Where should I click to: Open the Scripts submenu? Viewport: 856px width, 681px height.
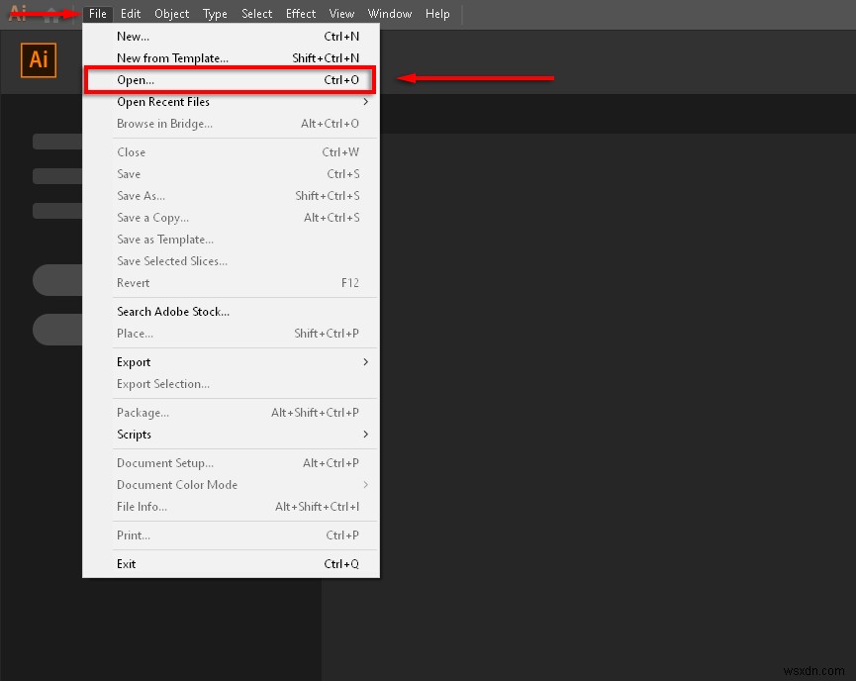[x=134, y=435]
